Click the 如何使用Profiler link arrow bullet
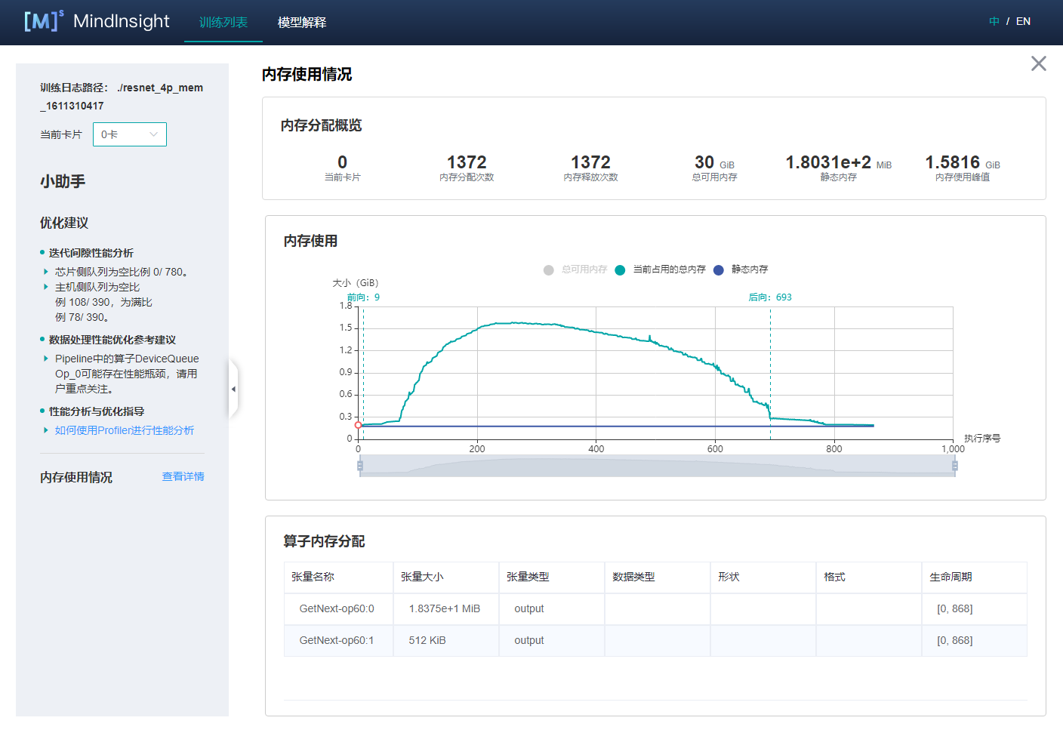Viewport: 1063px width, 733px height. point(46,430)
